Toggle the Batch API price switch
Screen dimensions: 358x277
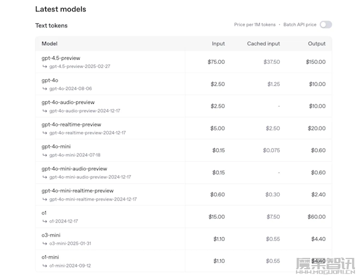(x=326, y=24)
